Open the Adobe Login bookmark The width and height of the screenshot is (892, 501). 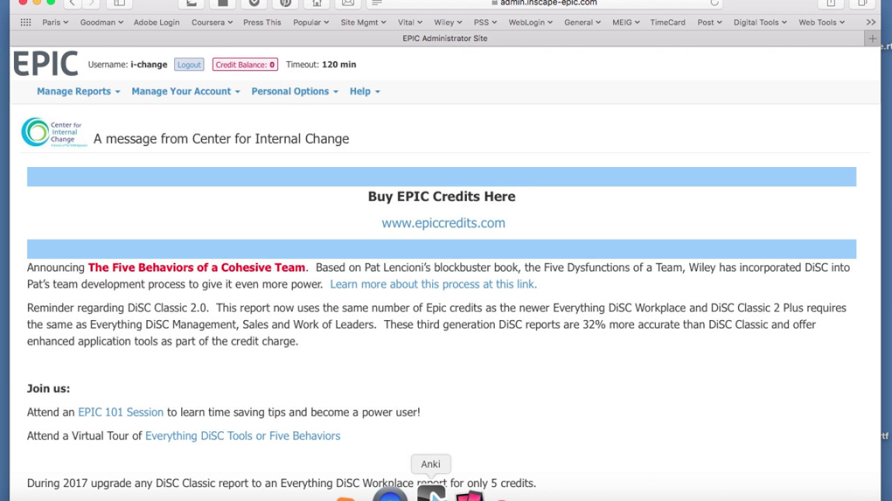157,22
